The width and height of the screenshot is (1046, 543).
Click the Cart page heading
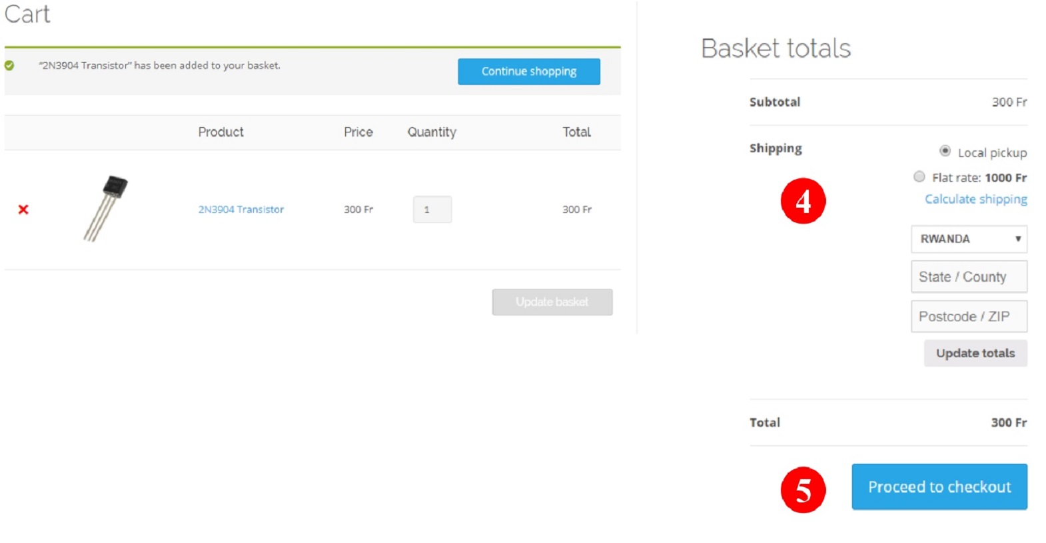coord(27,14)
